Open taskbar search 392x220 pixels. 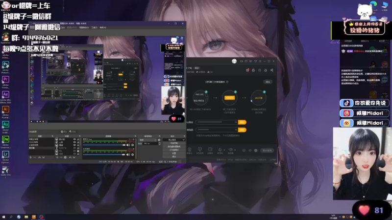(x=11, y=217)
